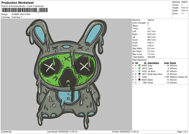The image size is (189, 134).
Task: Click the 'Printed' timestamp in footer
Action: pyautogui.click(x=125, y=131)
